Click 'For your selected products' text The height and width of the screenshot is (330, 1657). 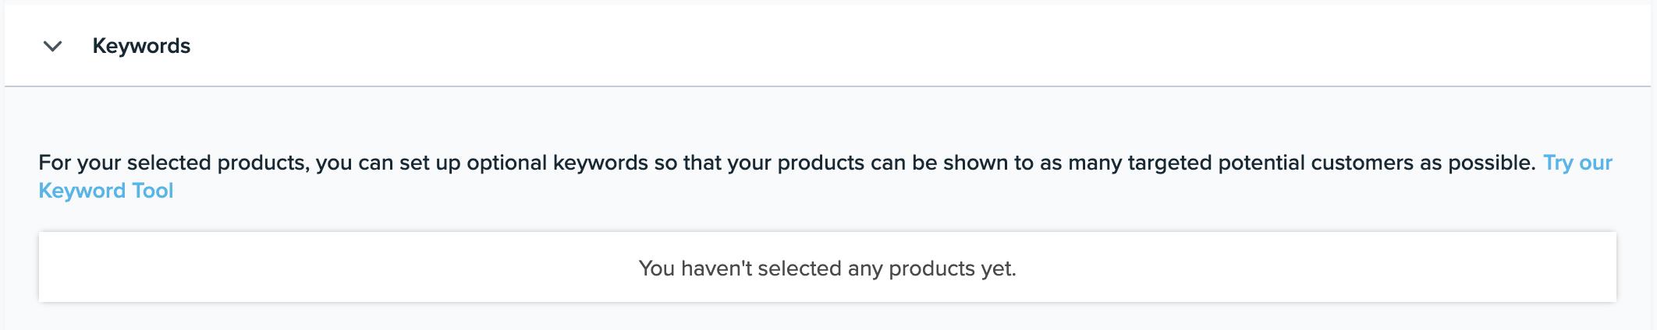pos(172,163)
